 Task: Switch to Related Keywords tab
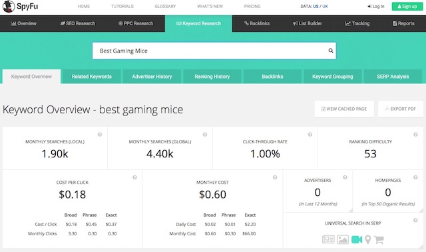click(92, 77)
